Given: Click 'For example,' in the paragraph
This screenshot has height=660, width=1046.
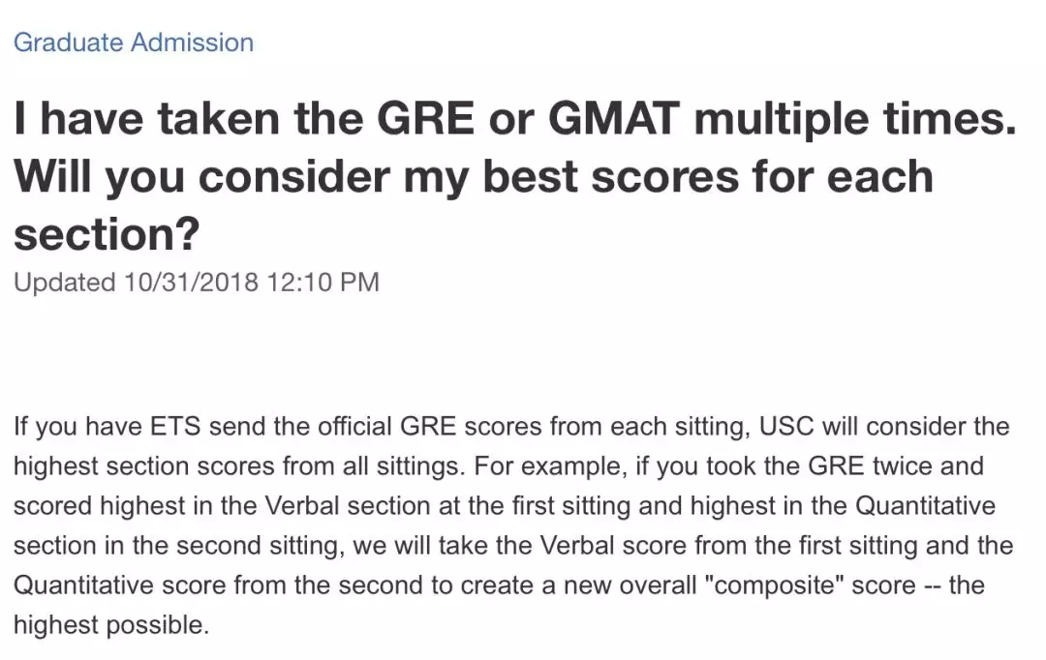Looking at the screenshot, I should click(550, 466).
